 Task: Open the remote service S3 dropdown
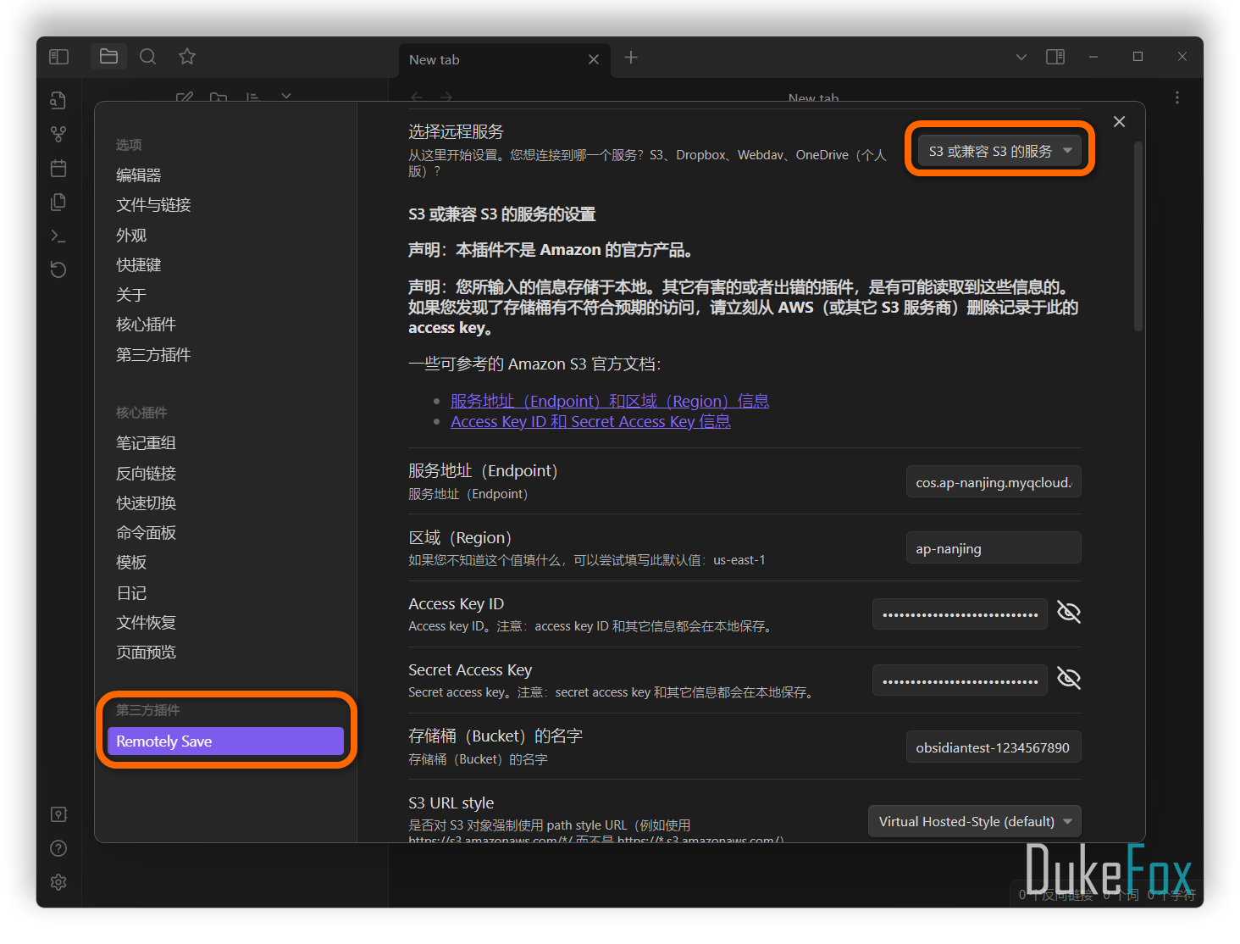pos(999,151)
